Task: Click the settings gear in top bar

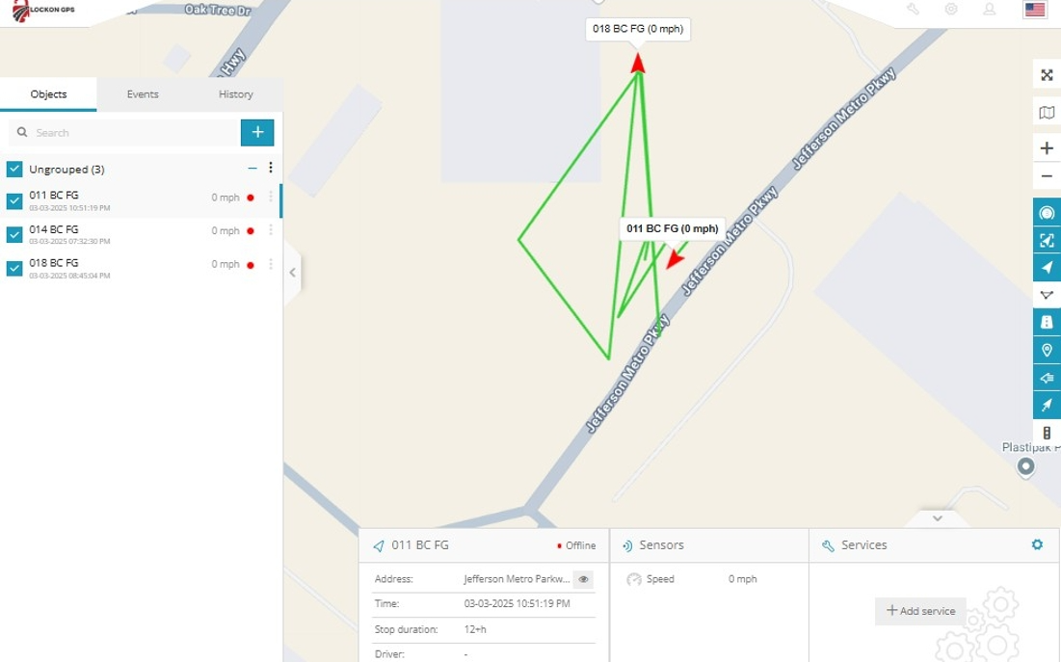Action: tap(951, 10)
